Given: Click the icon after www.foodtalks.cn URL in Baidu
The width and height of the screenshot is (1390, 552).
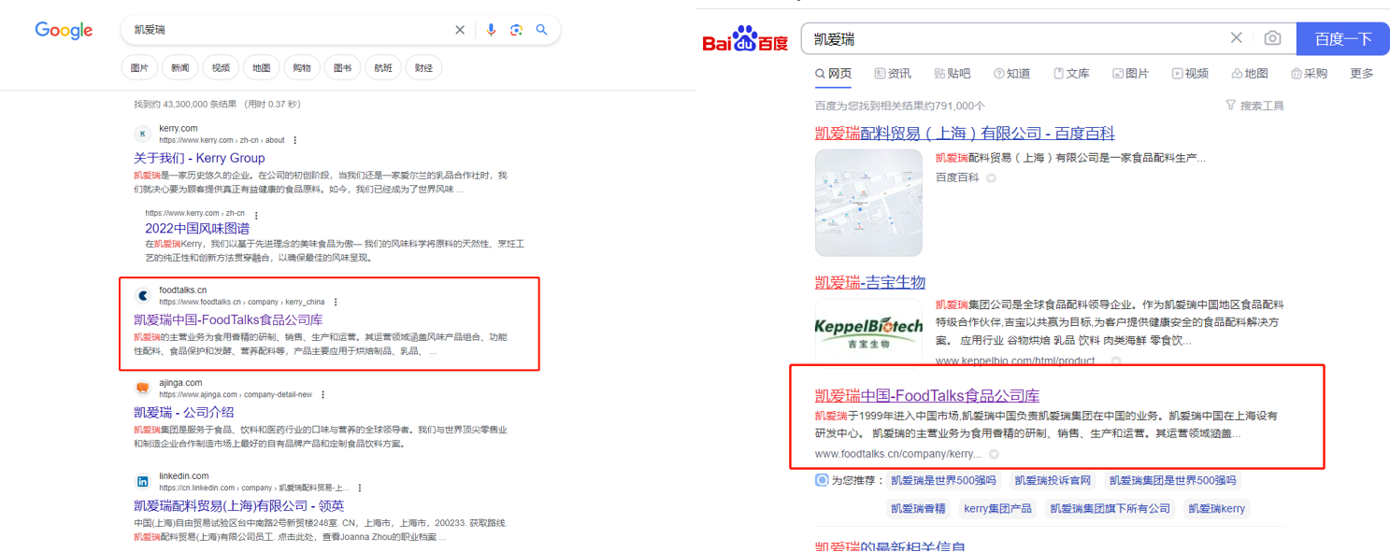Looking at the screenshot, I should point(994,454).
